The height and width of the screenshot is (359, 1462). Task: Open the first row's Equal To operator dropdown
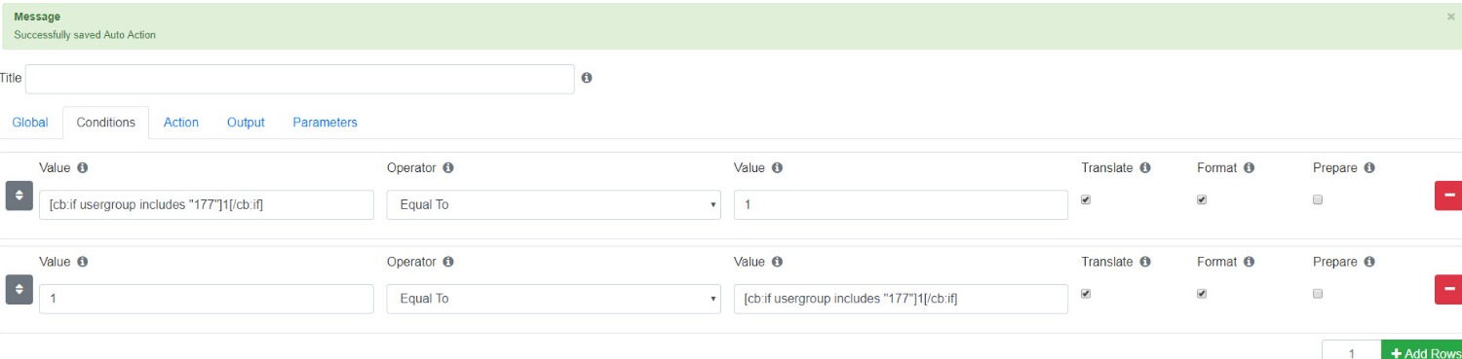click(x=554, y=204)
